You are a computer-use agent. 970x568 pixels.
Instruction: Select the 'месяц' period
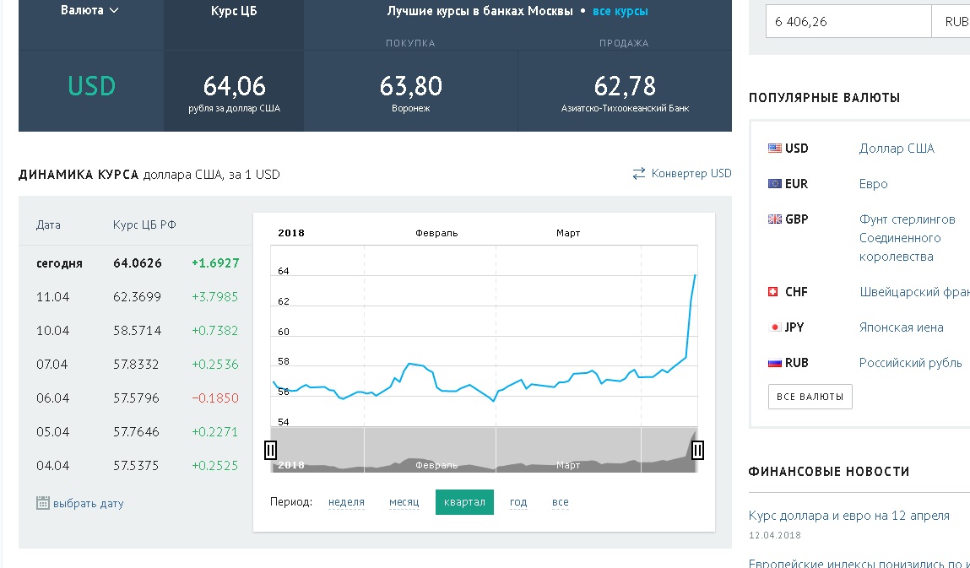click(x=404, y=502)
